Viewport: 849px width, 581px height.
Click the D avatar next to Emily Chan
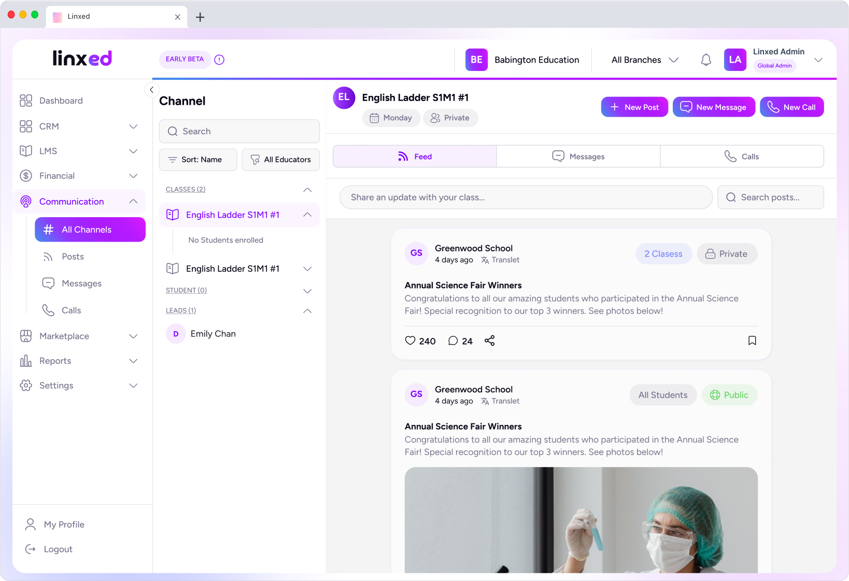tap(176, 334)
